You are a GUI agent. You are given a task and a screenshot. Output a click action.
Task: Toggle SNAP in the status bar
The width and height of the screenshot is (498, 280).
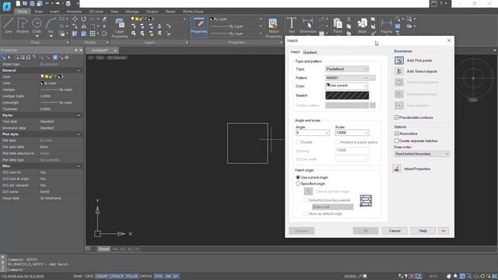[x=78, y=276]
